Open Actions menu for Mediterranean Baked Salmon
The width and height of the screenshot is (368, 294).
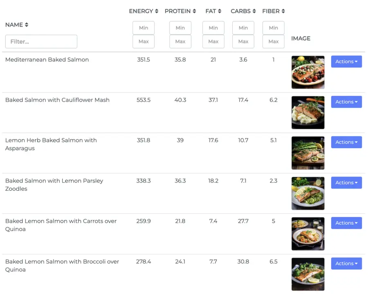(346, 61)
